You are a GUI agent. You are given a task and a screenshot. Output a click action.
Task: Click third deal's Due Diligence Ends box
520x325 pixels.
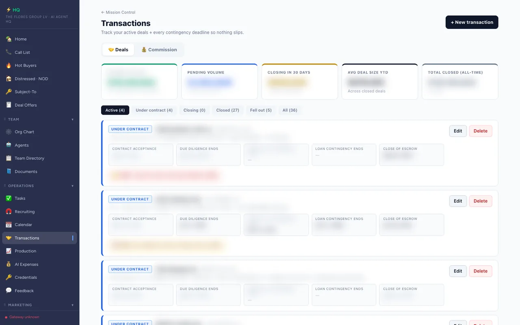click(208, 295)
